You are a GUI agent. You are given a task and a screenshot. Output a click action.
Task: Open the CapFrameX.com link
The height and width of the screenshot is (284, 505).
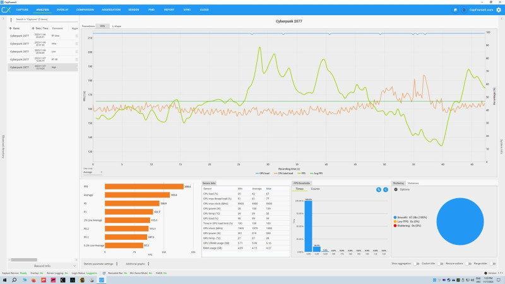(481, 10)
